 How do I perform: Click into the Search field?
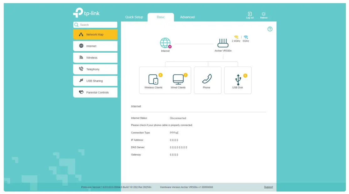pyautogui.click(x=95, y=25)
